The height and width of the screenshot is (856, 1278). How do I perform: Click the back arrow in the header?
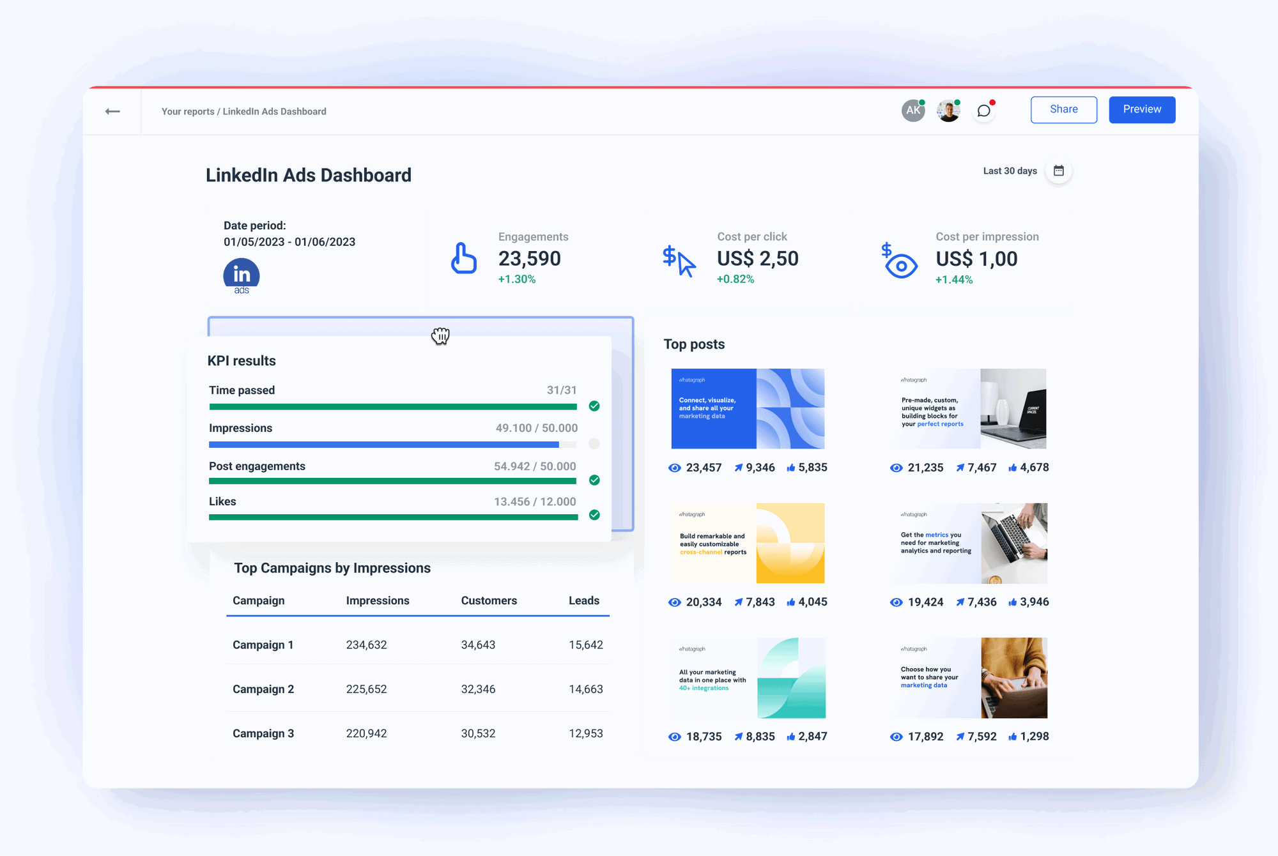click(x=112, y=111)
